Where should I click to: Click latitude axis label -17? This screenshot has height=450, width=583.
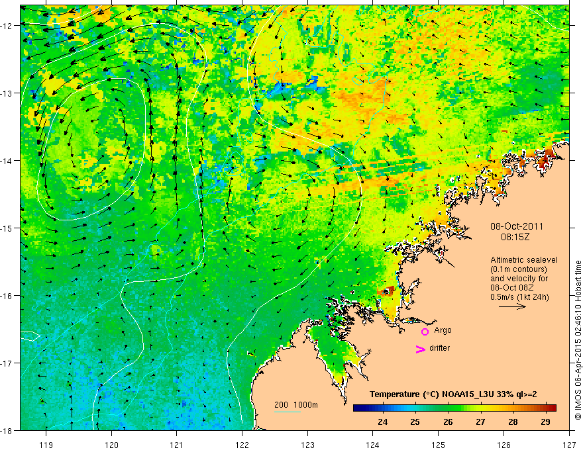pyautogui.click(x=7, y=363)
